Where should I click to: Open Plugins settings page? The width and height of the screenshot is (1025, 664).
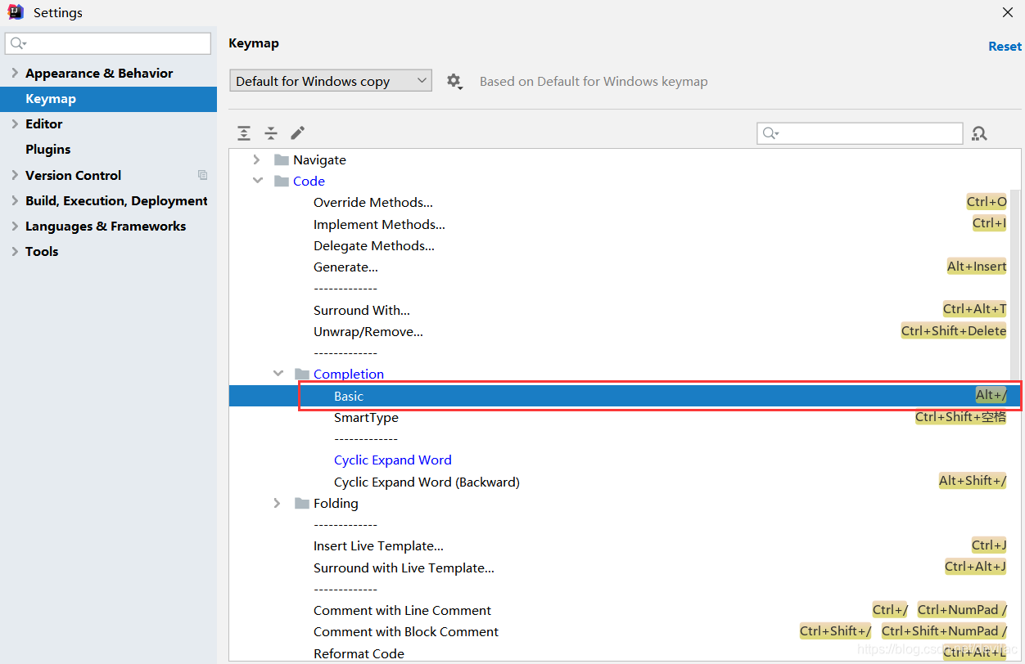47,149
